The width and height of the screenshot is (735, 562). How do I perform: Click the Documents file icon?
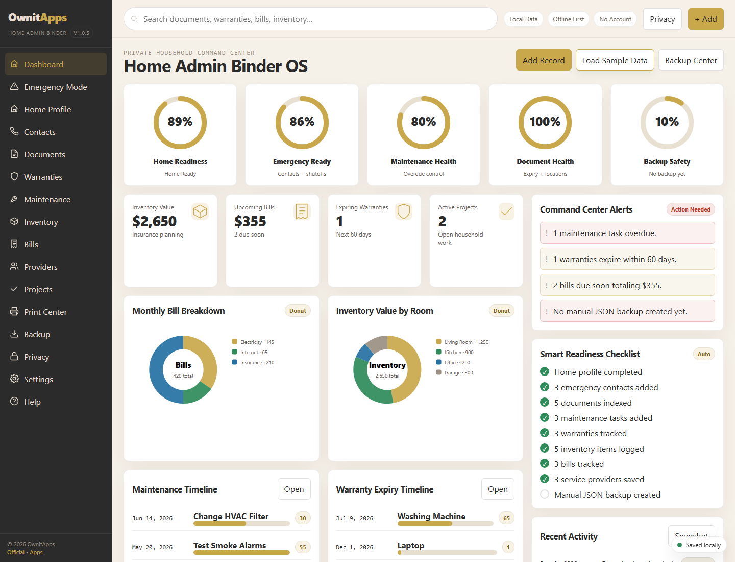tap(14, 154)
